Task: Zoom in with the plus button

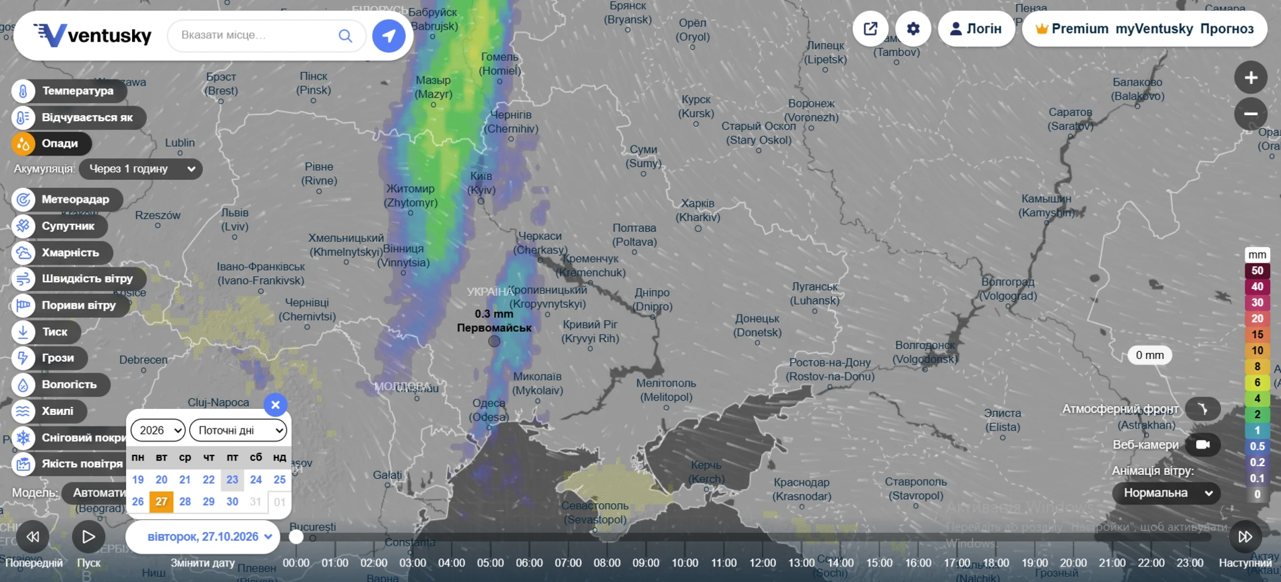Action: [x=1251, y=77]
